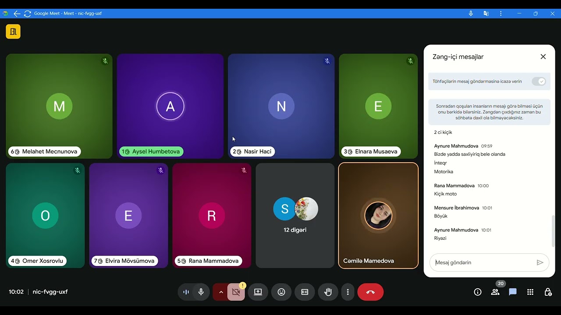Expand camera options with the up chevron
This screenshot has width=561, height=315.
[x=221, y=292]
